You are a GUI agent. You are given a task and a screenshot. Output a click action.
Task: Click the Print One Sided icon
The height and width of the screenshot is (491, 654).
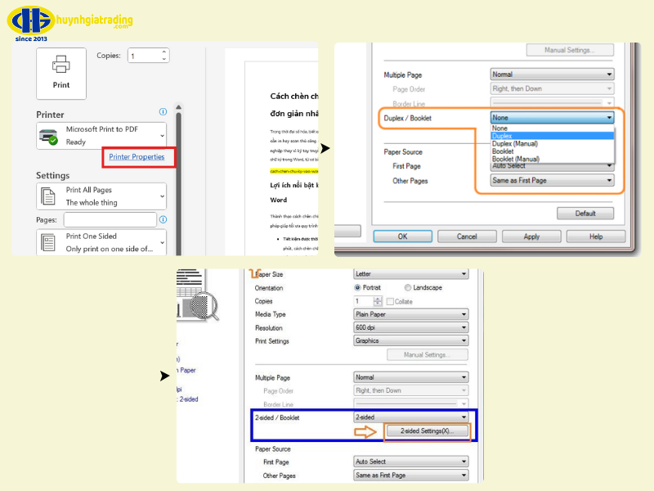point(49,242)
